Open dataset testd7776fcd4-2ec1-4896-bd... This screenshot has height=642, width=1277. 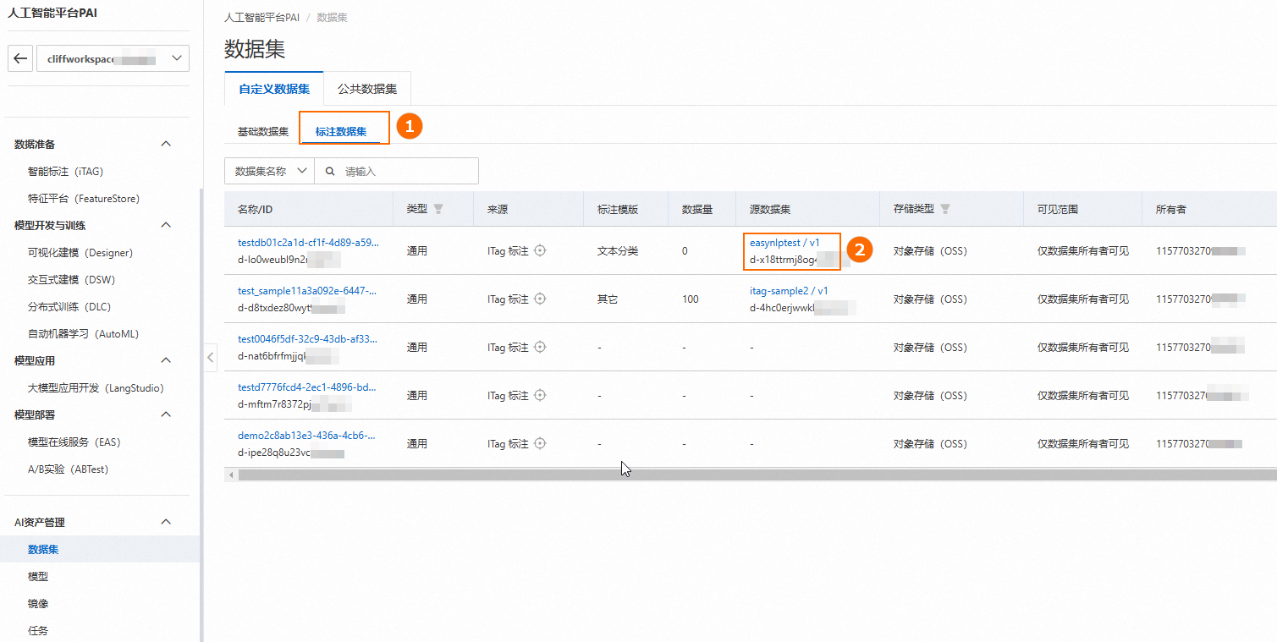tap(306, 387)
